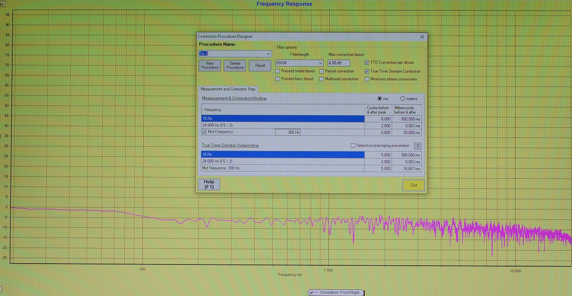Click the question mark help button
This screenshot has width=572, height=296.
click(x=417, y=146)
